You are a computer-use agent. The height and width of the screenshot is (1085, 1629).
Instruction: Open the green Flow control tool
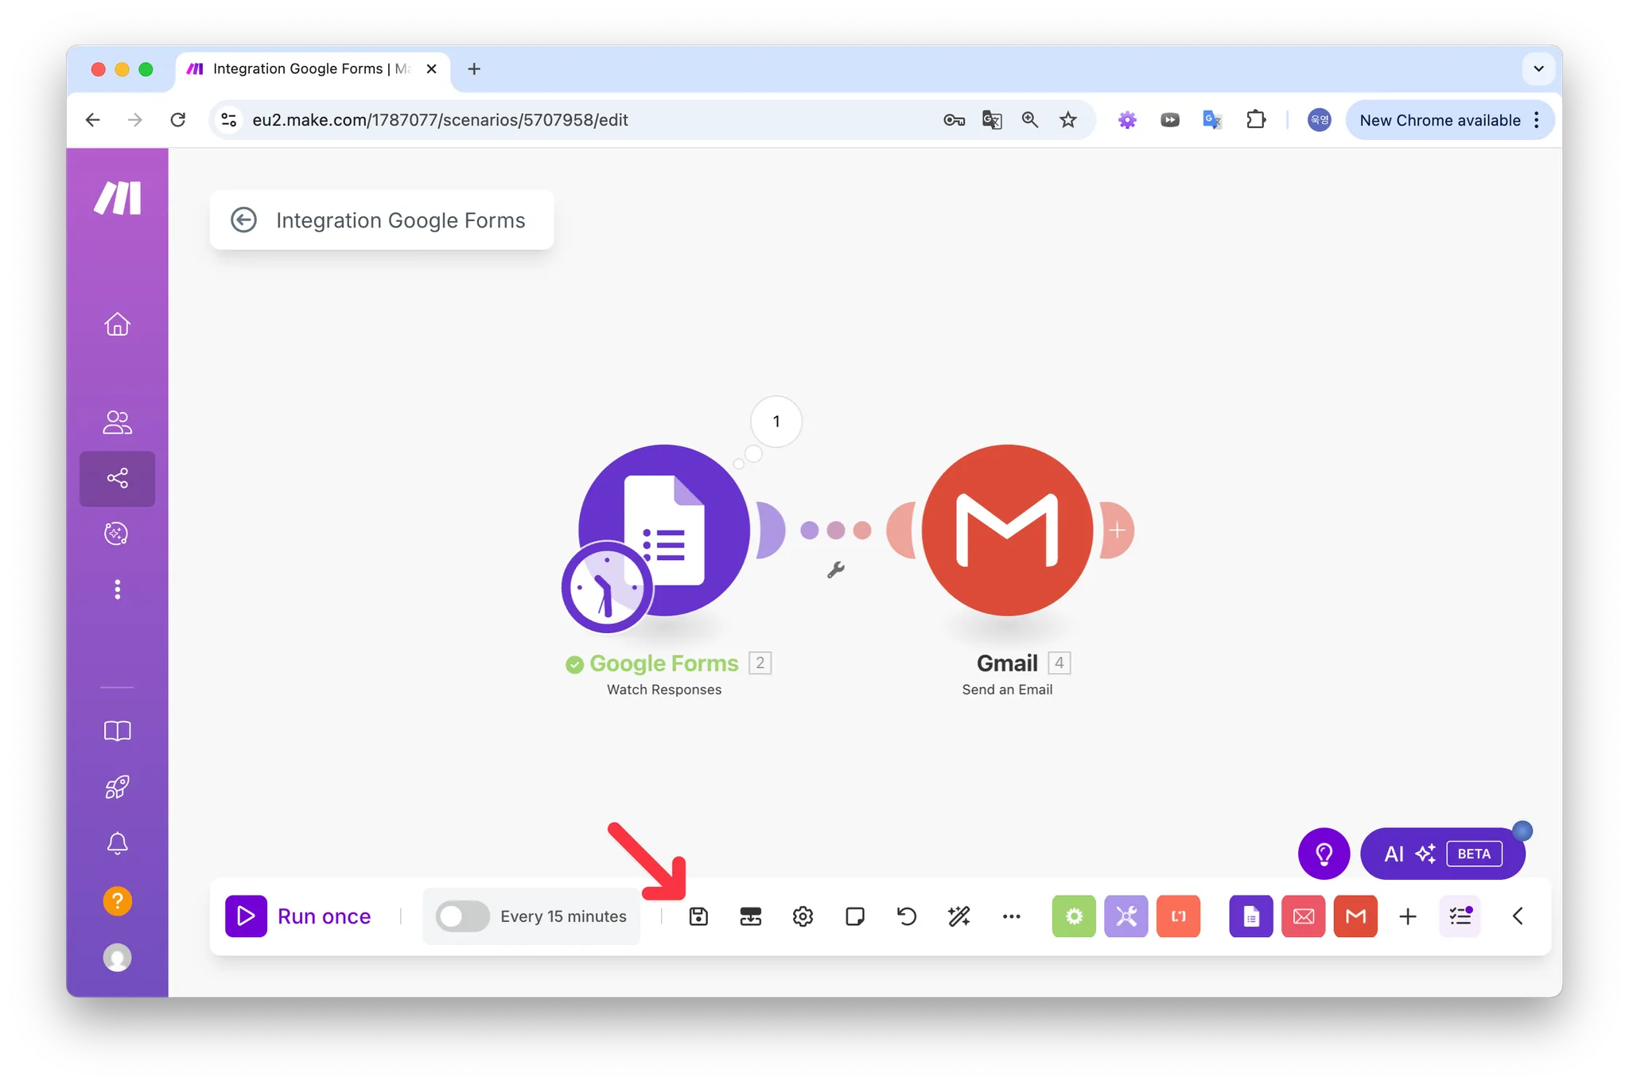coord(1074,916)
